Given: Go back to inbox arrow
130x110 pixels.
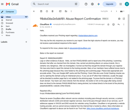Looking at the screenshot, I should 34,11.
